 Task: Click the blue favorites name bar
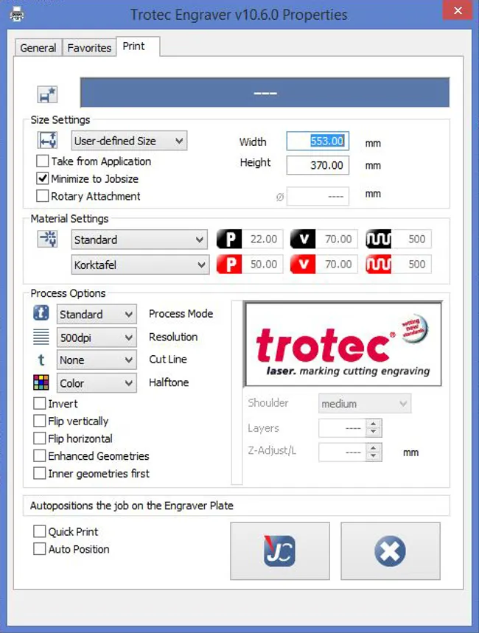pyautogui.click(x=265, y=92)
